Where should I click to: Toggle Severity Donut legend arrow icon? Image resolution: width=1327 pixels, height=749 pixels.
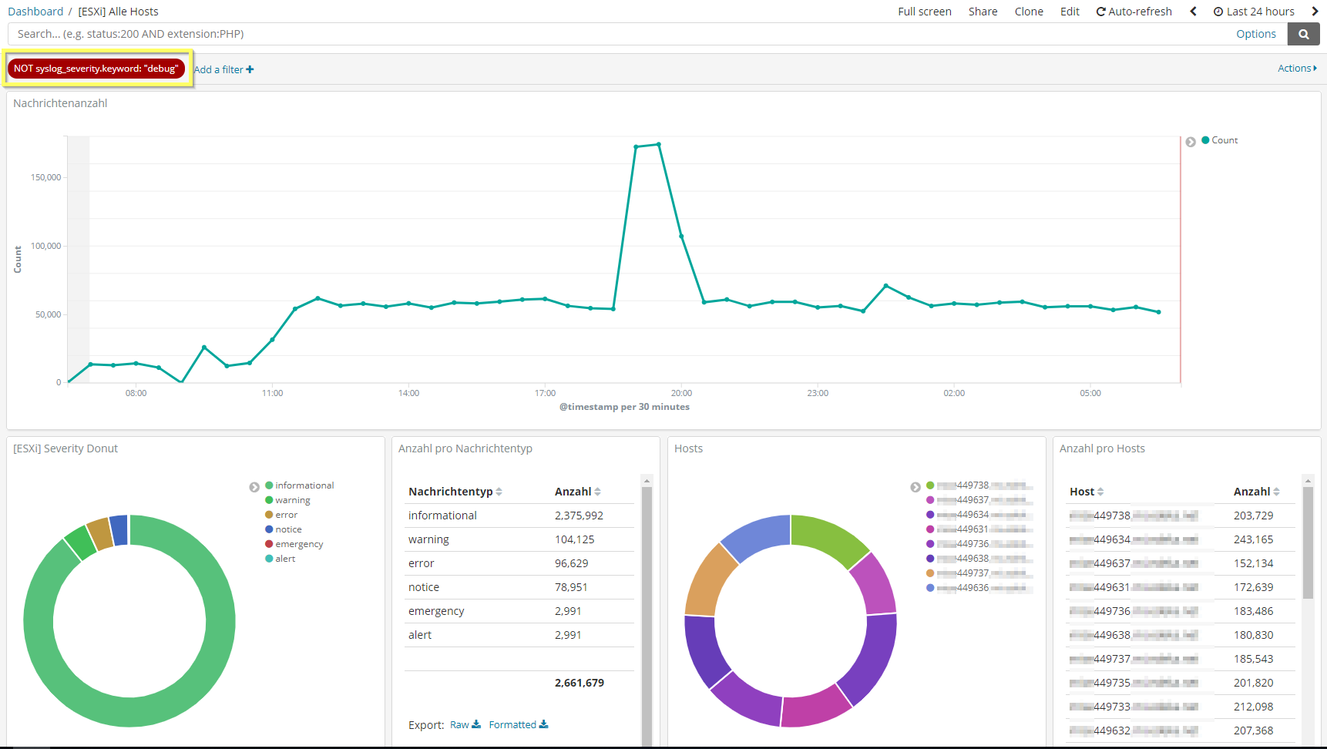254,487
